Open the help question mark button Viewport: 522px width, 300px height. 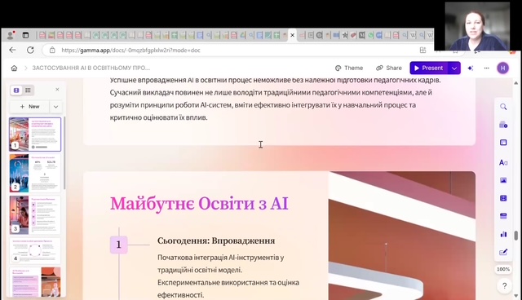click(504, 285)
